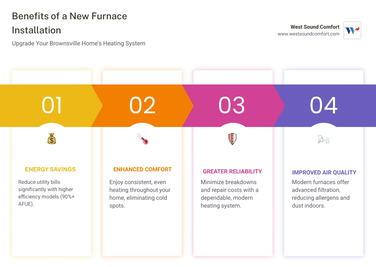The image size is (376, 267).
Task: Select the orange arrow banner labeled 02
Action: 142,105
